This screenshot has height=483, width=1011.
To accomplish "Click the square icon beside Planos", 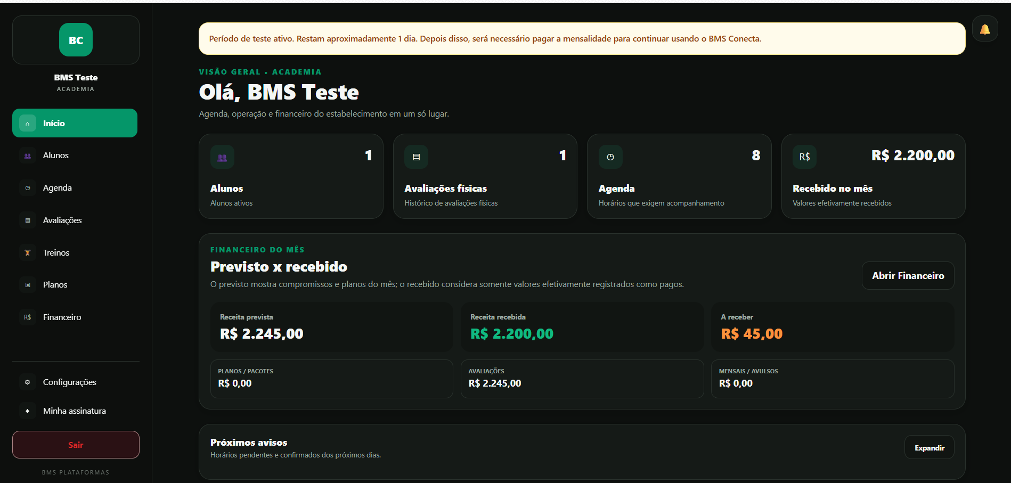I will click(28, 285).
